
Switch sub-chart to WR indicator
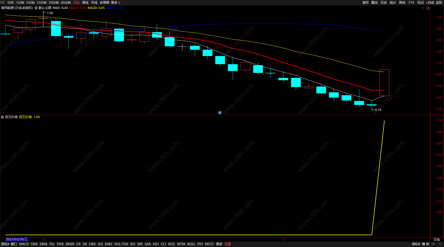tap(140, 244)
